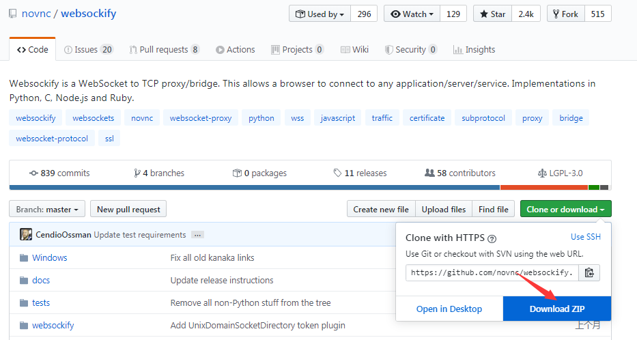Image resolution: width=637 pixels, height=340 pixels.
Task: Open the 129 watchers count
Action: pyautogui.click(x=453, y=14)
